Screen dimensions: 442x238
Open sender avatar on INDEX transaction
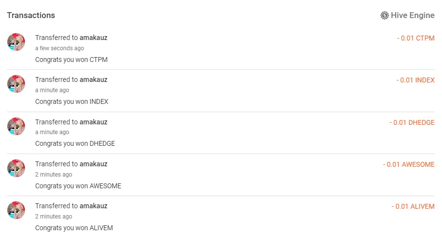pos(16,84)
